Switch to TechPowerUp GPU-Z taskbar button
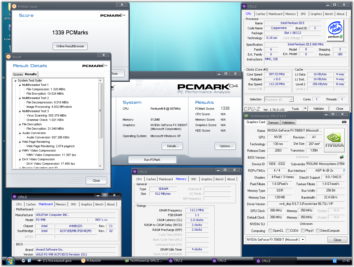 144,261
